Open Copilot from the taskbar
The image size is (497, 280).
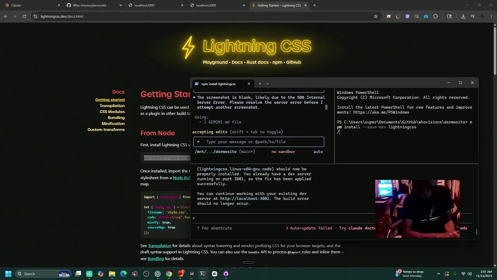point(101,274)
